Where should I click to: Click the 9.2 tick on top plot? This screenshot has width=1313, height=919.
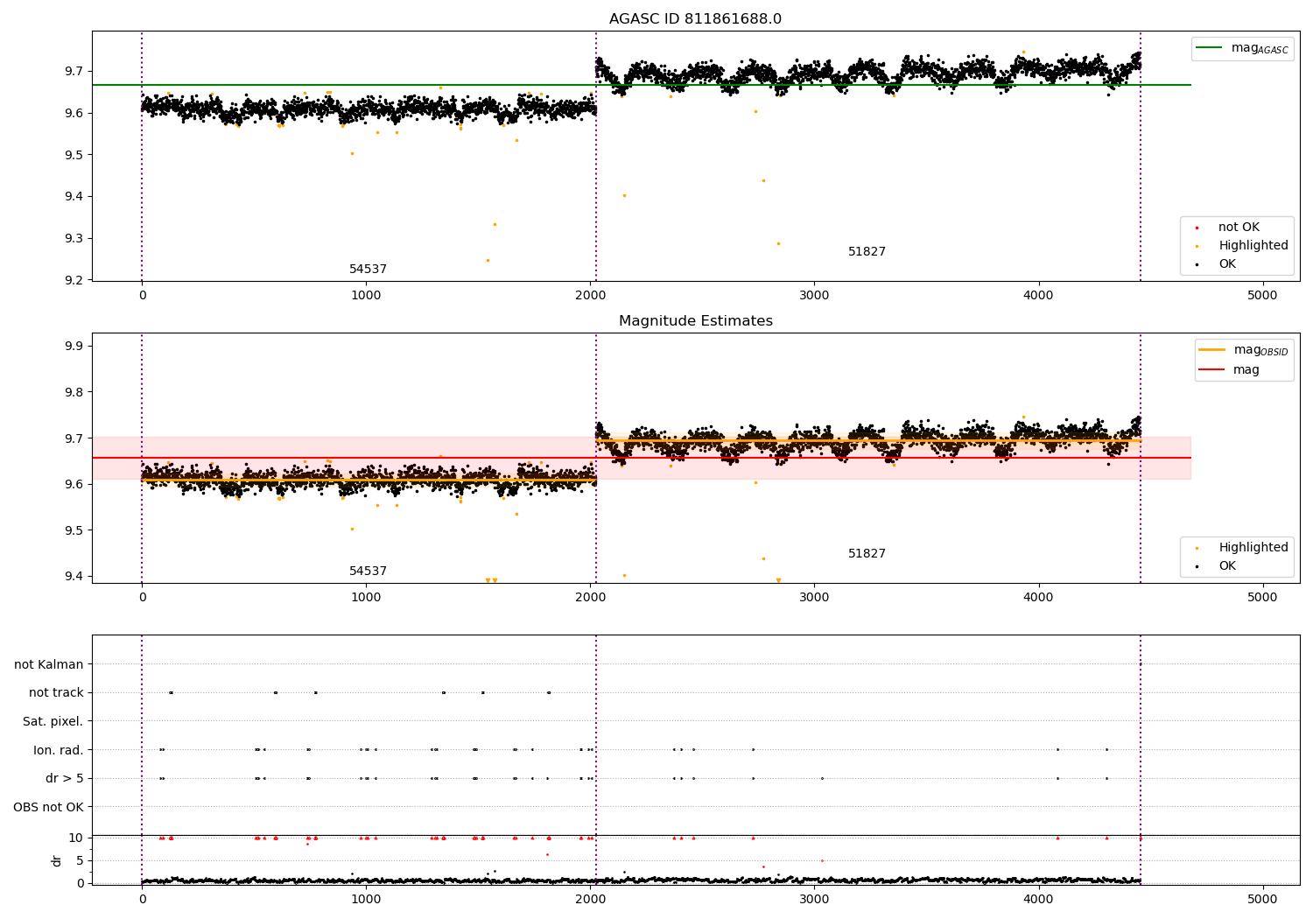(74, 280)
